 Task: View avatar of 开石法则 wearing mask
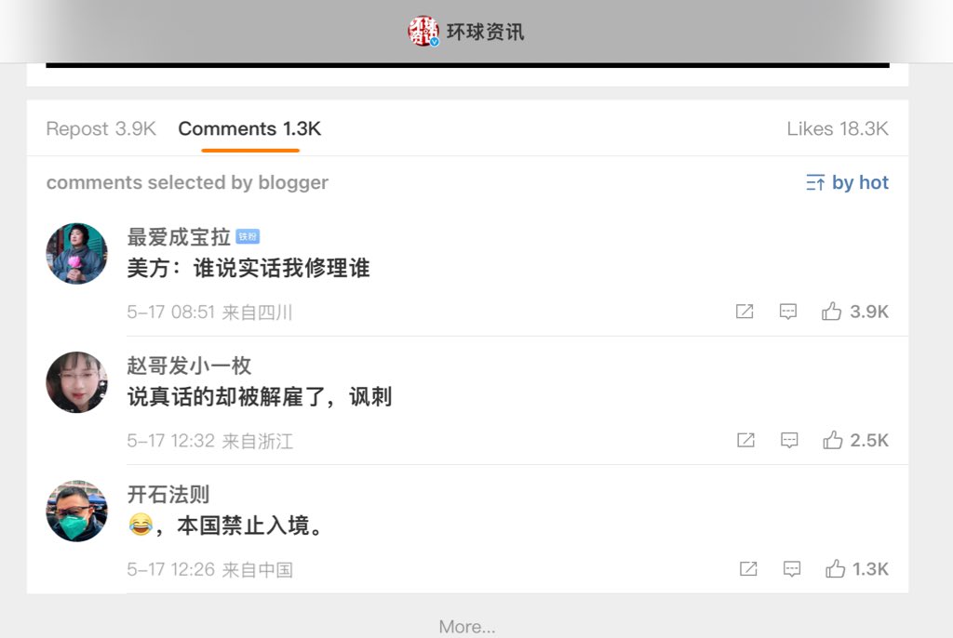point(76,511)
